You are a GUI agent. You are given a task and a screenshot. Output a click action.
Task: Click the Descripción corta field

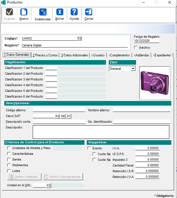(59, 122)
